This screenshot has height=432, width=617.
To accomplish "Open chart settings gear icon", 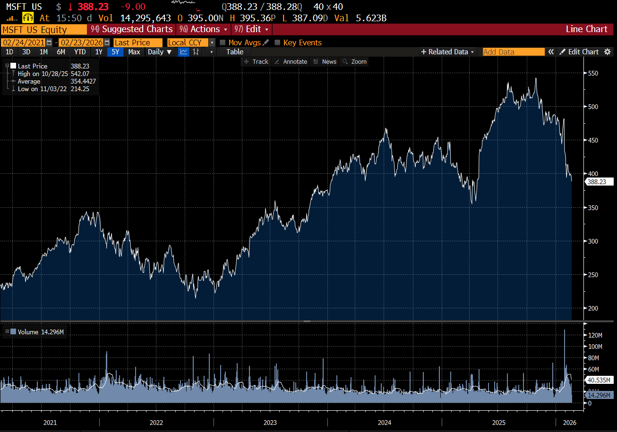I will coord(608,52).
